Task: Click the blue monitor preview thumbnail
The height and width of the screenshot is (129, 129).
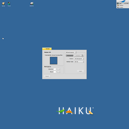Action: pyautogui.click(x=54, y=61)
